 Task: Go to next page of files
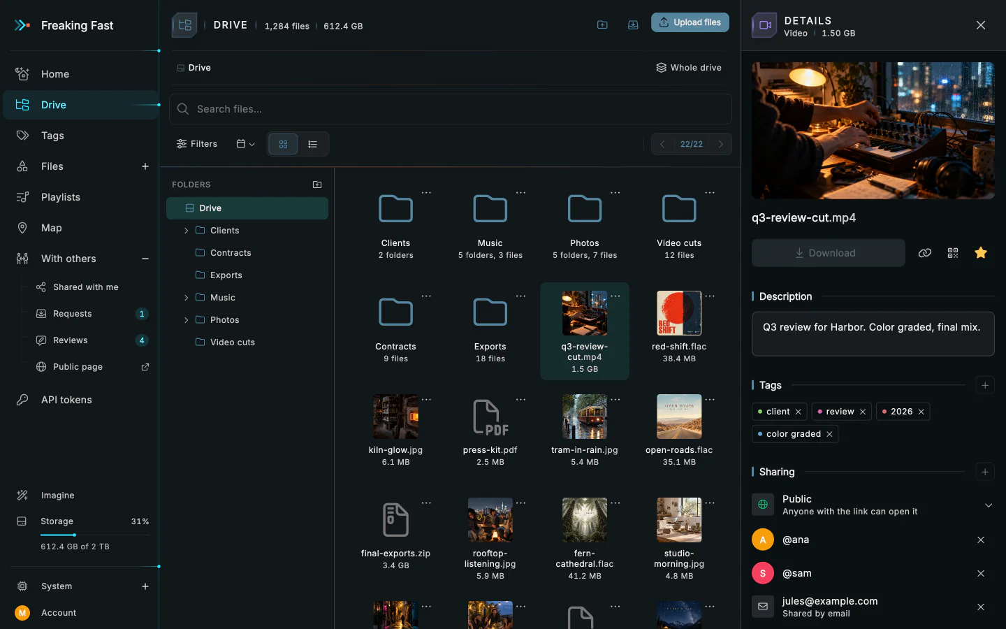721,144
